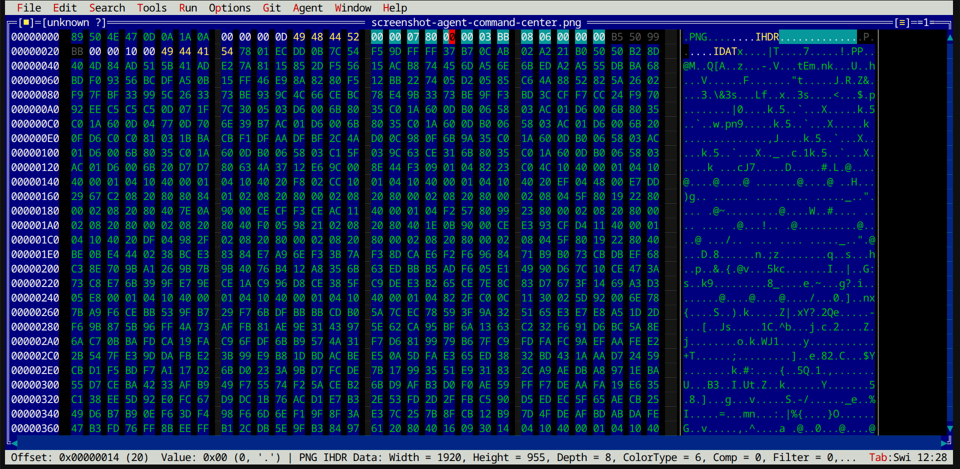The width and height of the screenshot is (960, 469).
Task: Select highlighted byte BB in first row
Action: pos(503,37)
